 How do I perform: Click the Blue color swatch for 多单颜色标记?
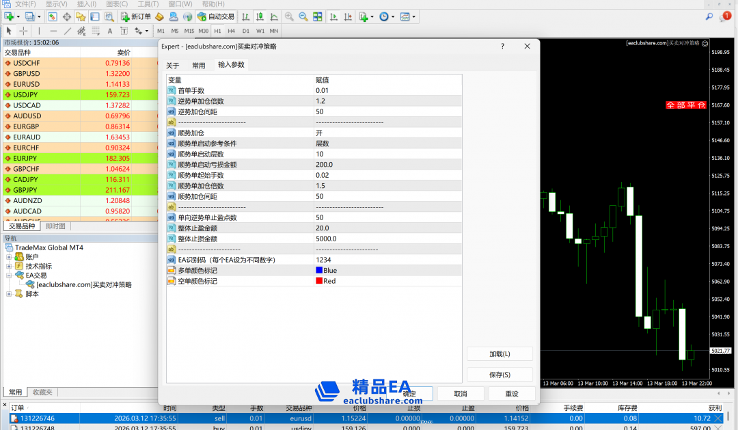319,271
